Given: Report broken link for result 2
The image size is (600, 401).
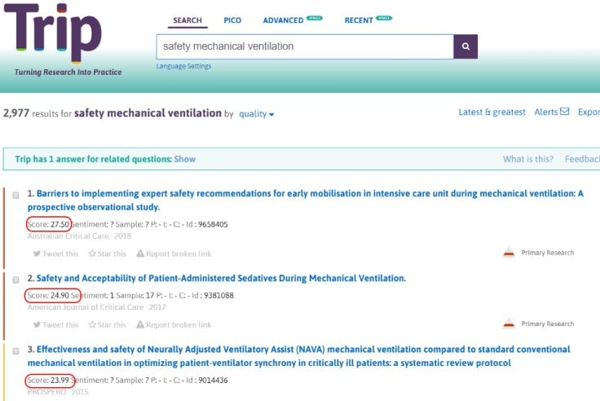Looking at the screenshot, I should pyautogui.click(x=173, y=324).
